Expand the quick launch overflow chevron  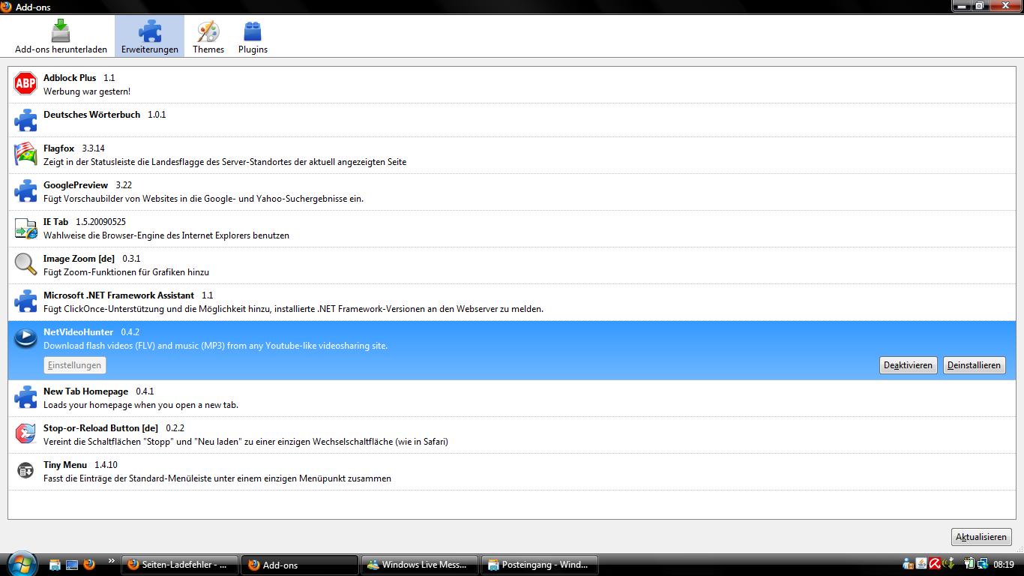tap(112, 560)
